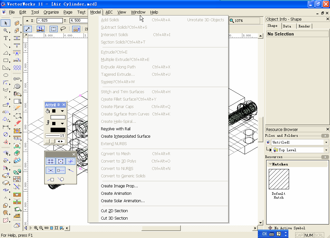
Task: Choose Revolve with Rail menu item
Action: pos(116,129)
